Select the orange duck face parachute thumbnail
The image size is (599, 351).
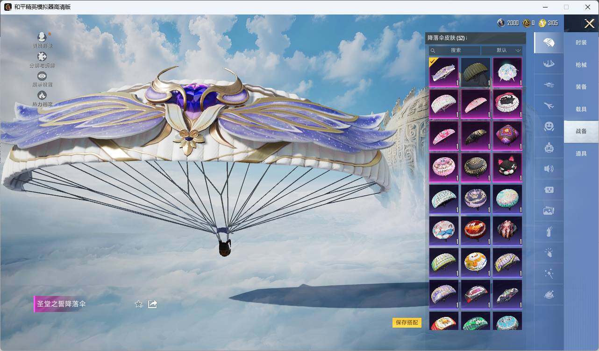click(x=476, y=263)
